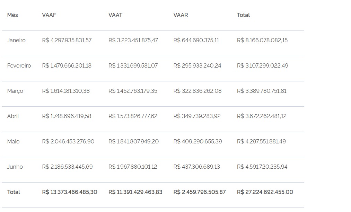351x212 pixels.
Task: Click Fevereiro VAAT value R$ 1.331.699.581,07
Action: click(x=133, y=65)
